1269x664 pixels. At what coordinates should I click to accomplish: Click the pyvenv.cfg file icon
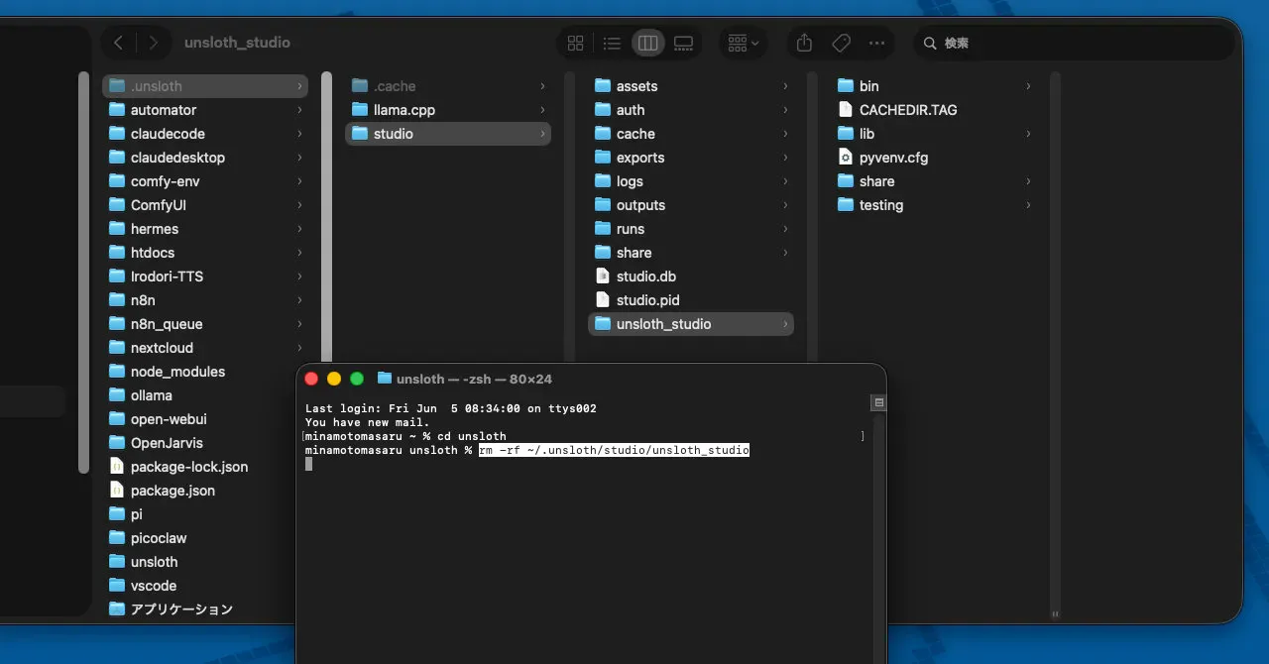pyautogui.click(x=846, y=158)
